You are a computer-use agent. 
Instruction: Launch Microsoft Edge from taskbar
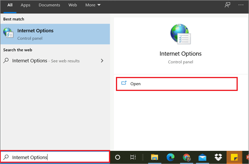(x=170, y=157)
